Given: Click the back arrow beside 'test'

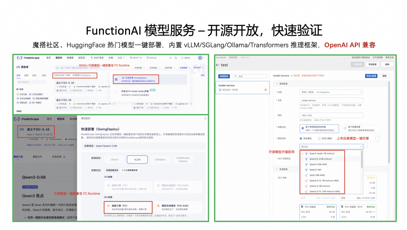Looking at the screenshot, I should pos(217,65).
